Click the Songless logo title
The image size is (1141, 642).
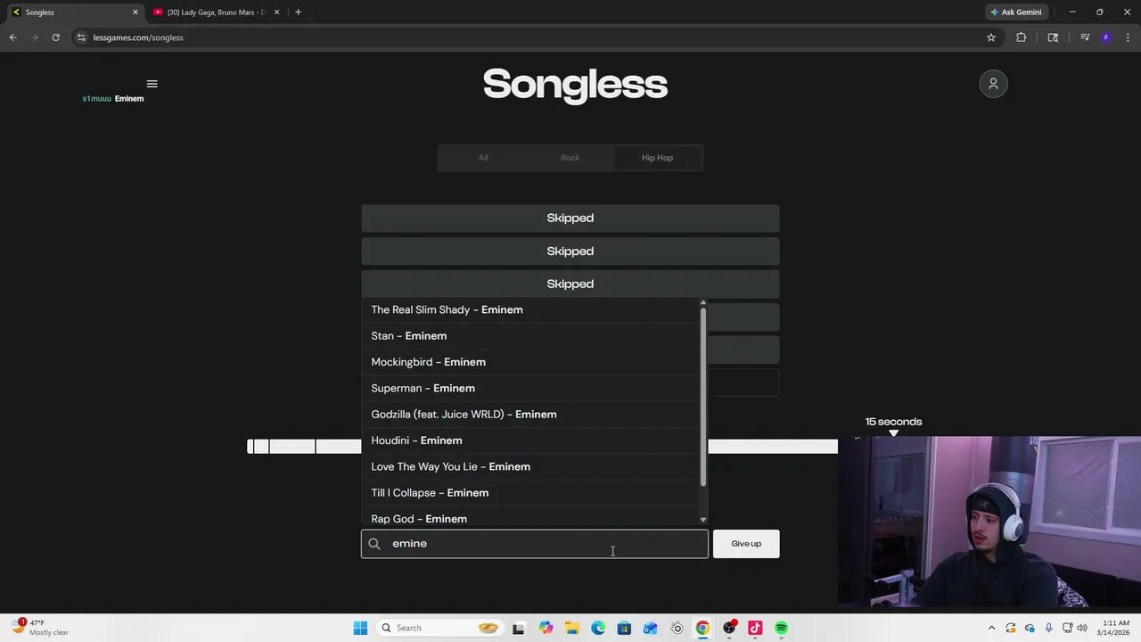[x=575, y=85]
